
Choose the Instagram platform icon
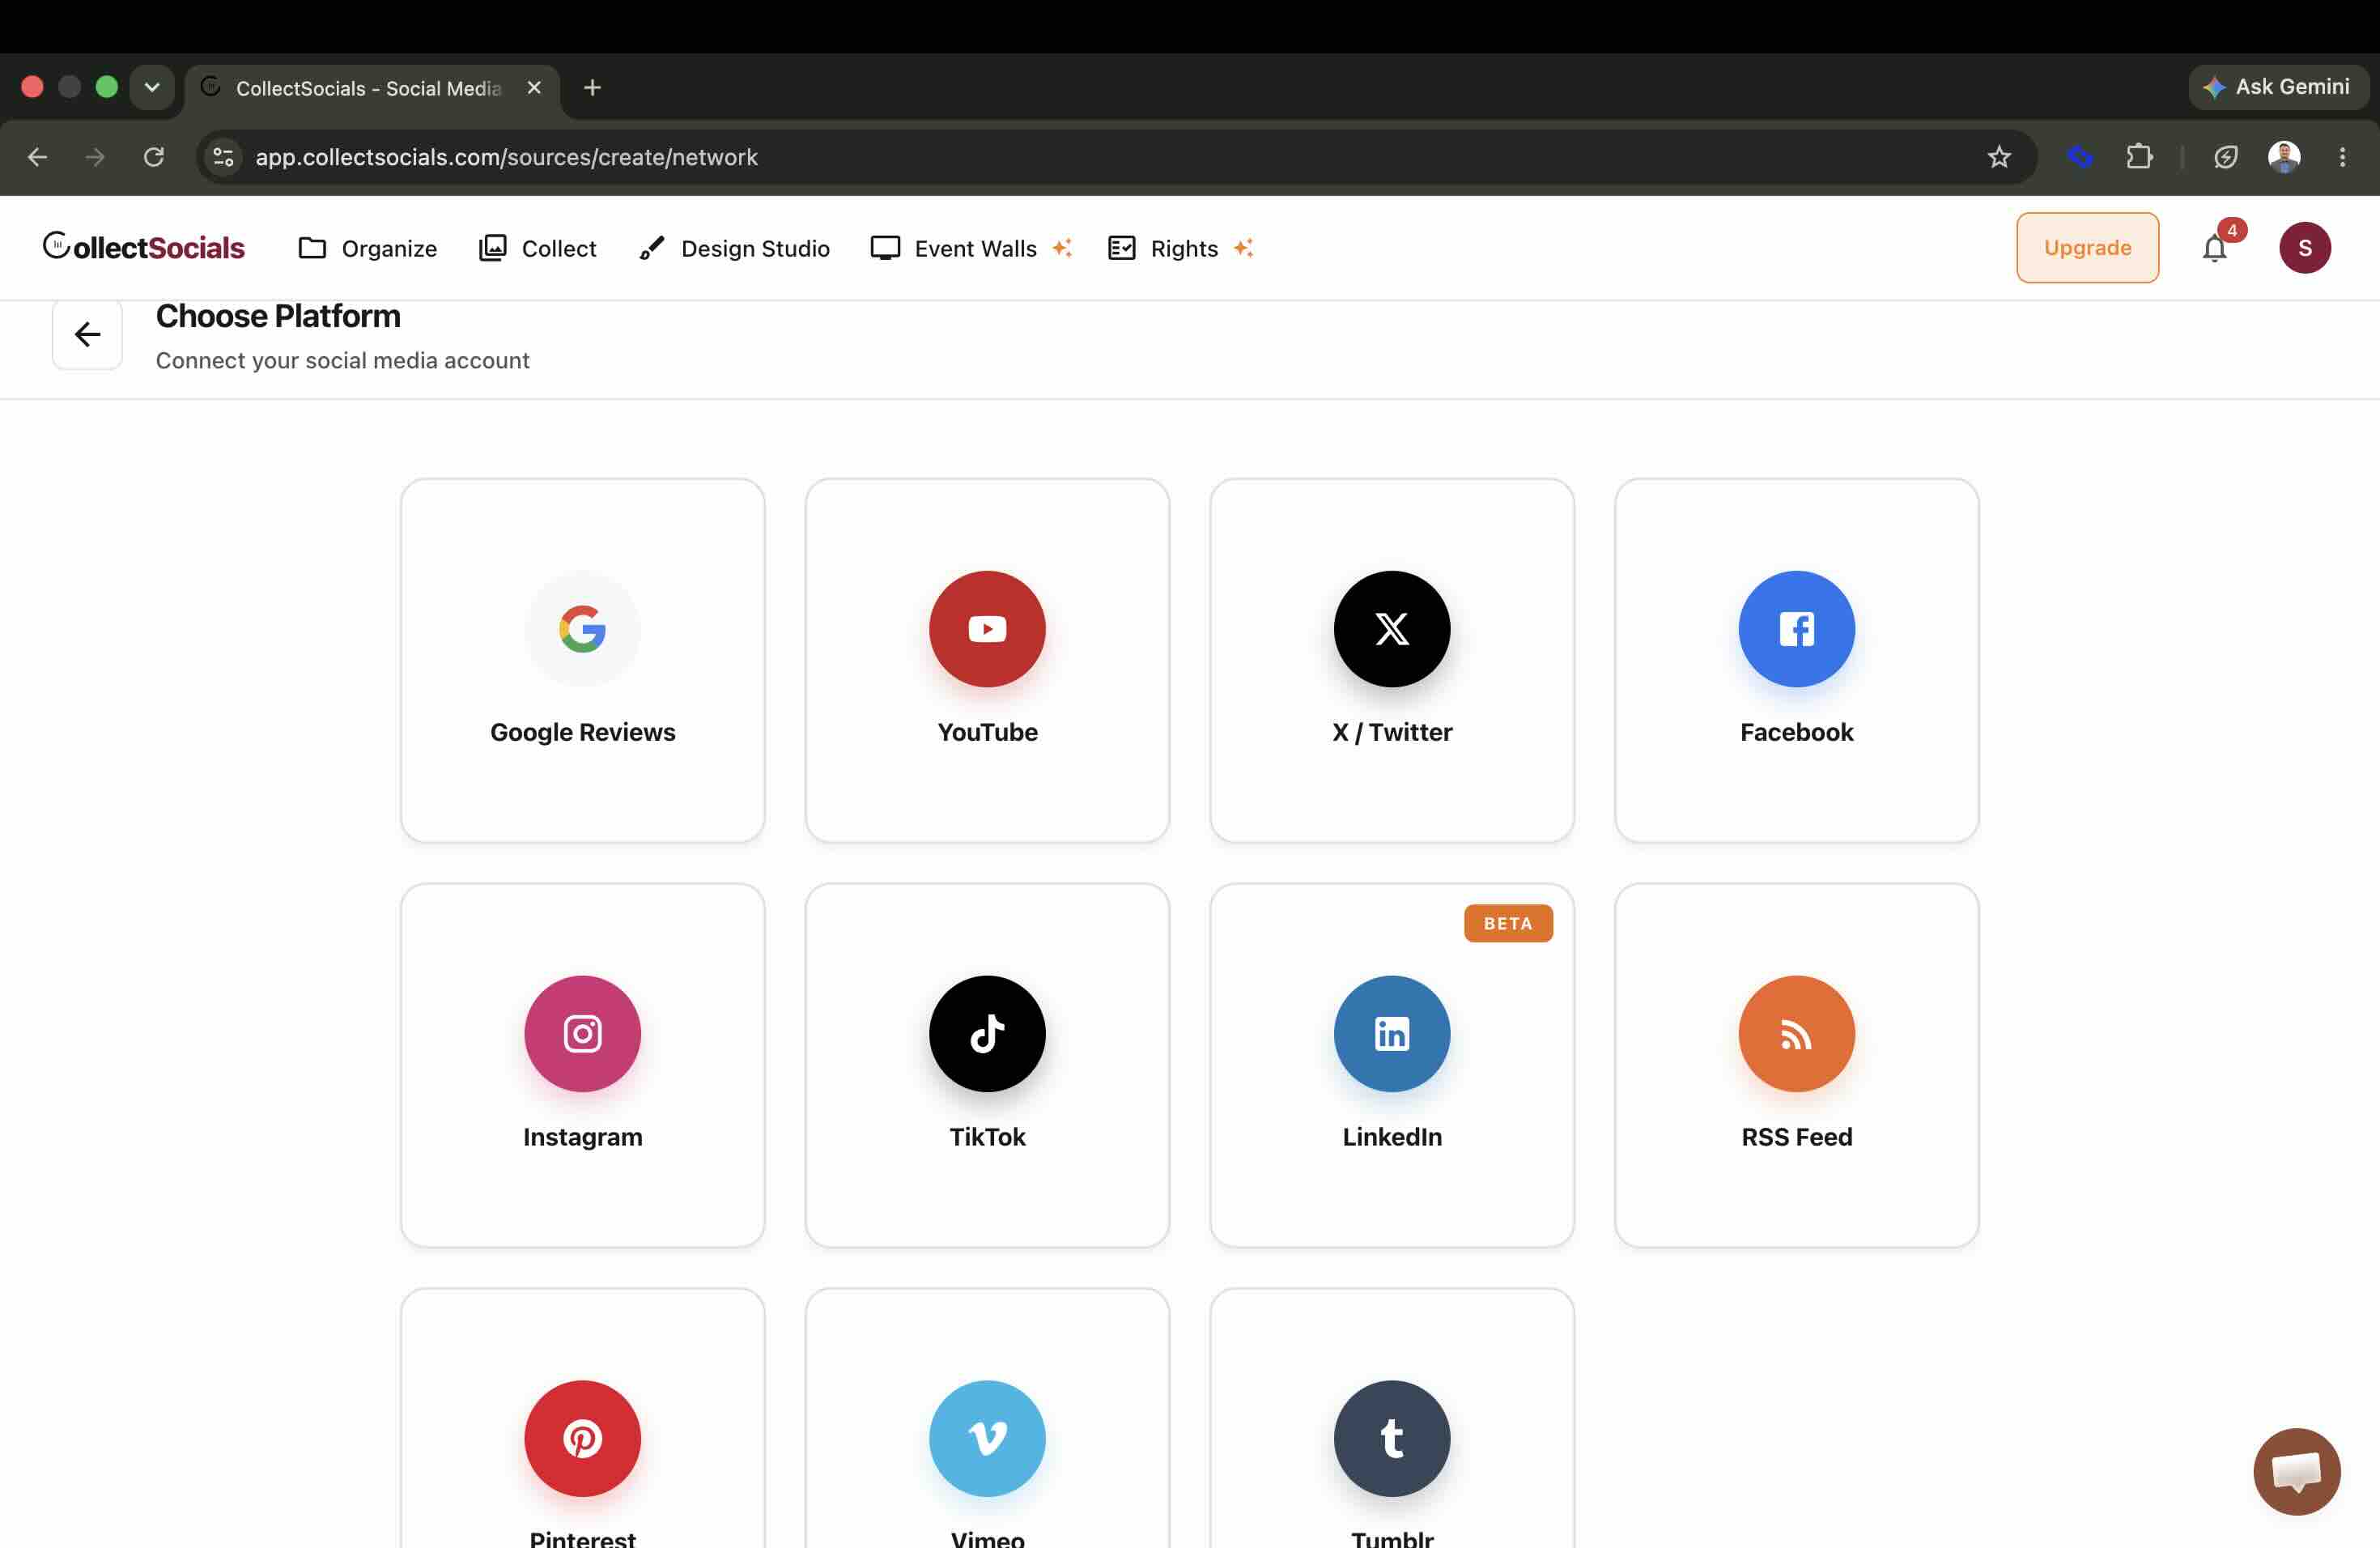coord(582,1034)
